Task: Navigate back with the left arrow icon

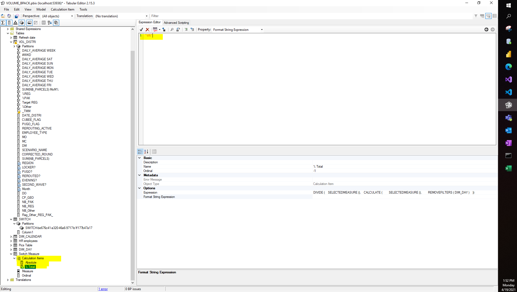Action: coord(486,29)
